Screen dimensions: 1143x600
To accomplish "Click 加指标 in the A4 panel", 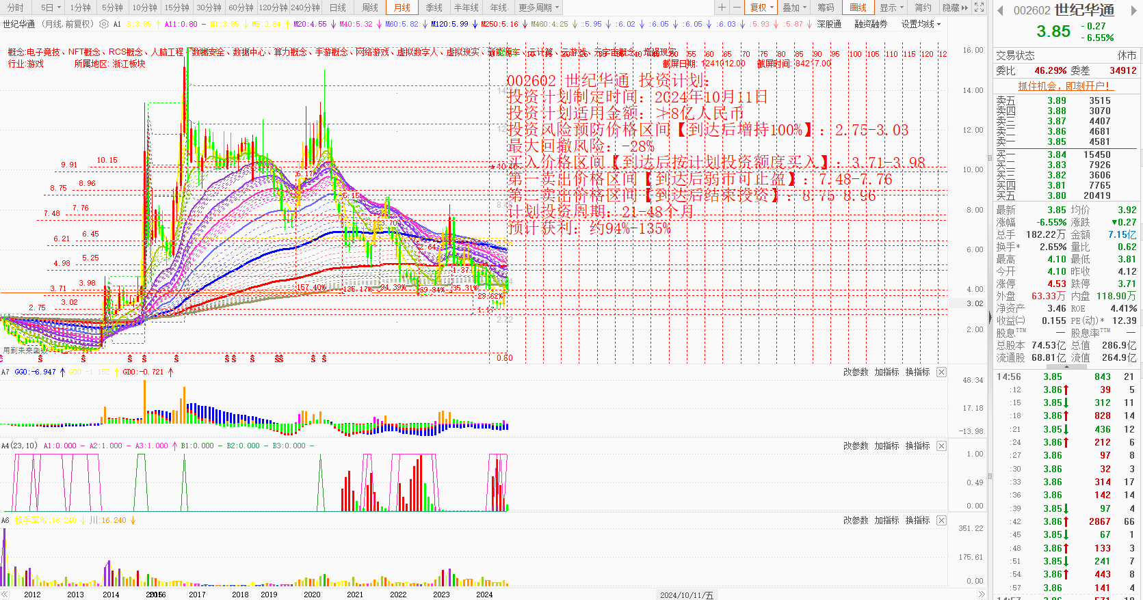I will [x=886, y=446].
